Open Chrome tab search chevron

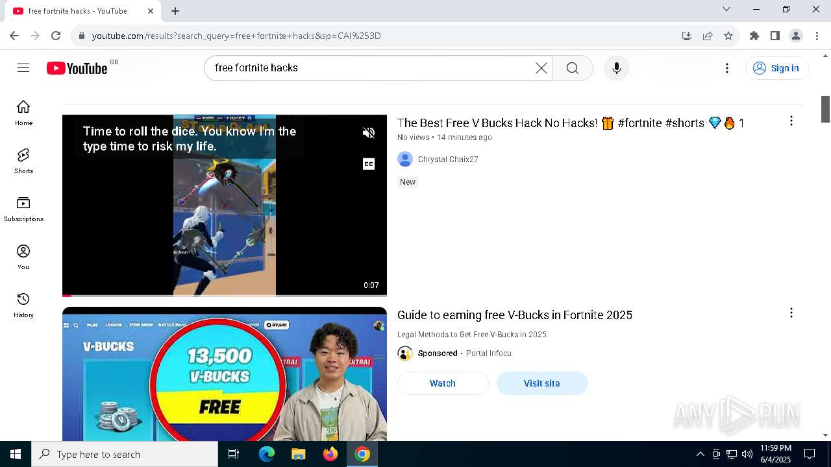tap(726, 9)
